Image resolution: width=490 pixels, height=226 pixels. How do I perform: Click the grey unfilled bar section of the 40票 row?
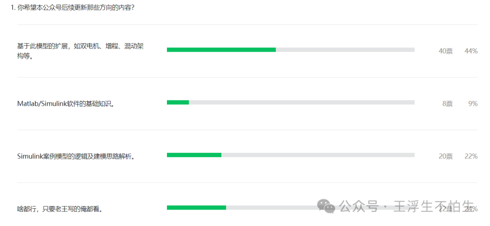[x=345, y=50]
